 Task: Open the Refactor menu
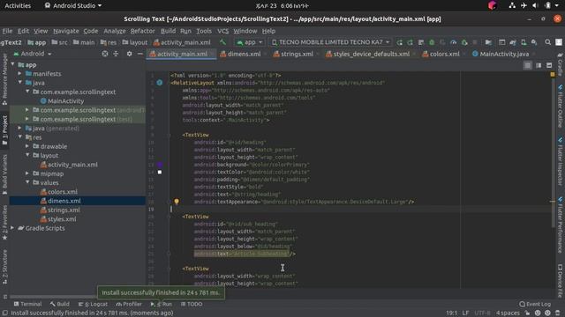pos(142,31)
